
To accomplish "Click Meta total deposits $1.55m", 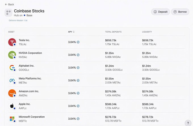I will click(x=110, y=79).
